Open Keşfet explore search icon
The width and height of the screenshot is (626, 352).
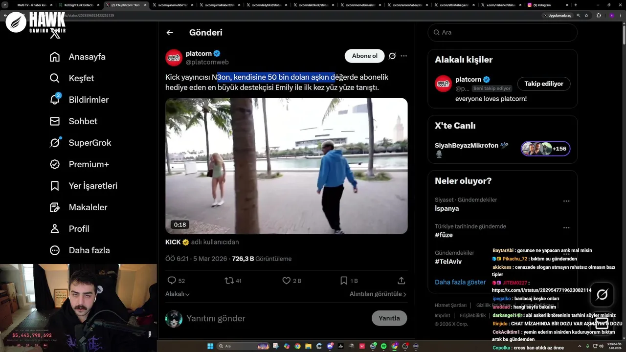pos(55,78)
